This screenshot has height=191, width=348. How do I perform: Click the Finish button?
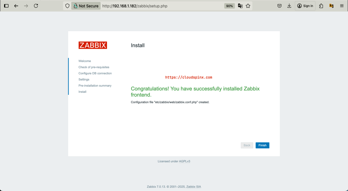coord(262,145)
